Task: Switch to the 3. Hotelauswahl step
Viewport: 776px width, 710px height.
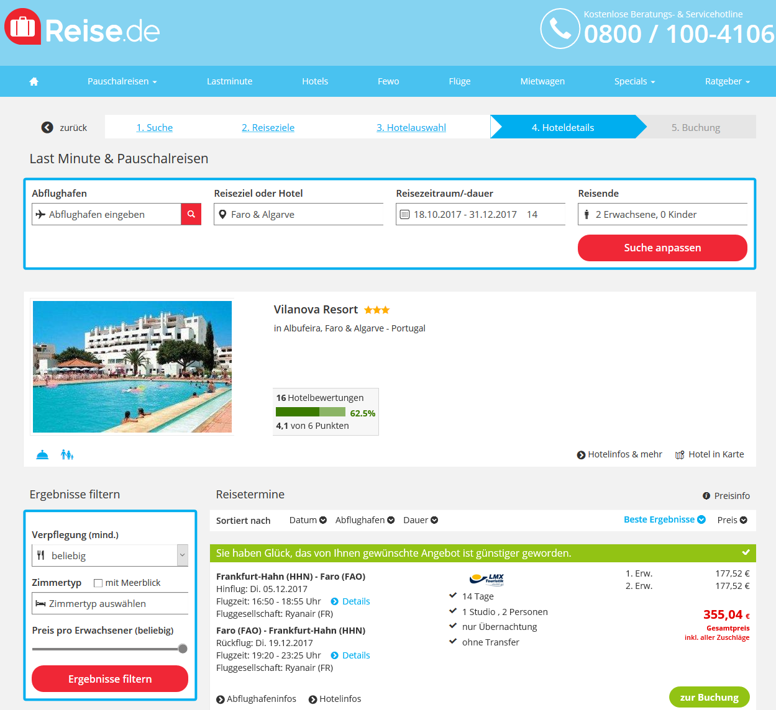Action: pos(411,127)
